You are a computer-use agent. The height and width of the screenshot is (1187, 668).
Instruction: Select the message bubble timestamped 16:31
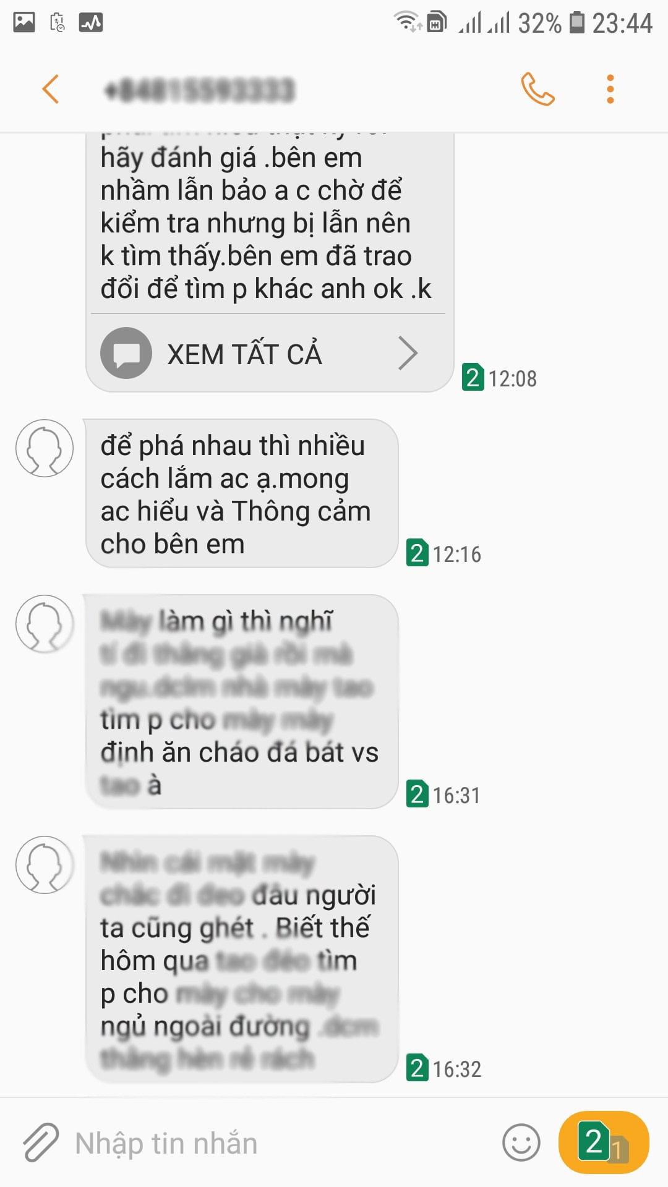tap(242, 702)
